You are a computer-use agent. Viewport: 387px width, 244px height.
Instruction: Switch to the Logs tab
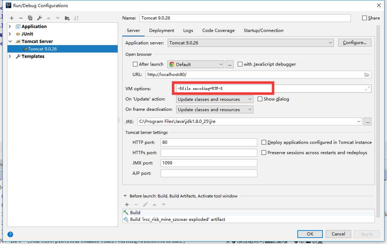click(x=188, y=31)
